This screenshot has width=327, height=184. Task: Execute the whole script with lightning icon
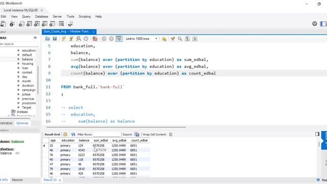coord(64,39)
